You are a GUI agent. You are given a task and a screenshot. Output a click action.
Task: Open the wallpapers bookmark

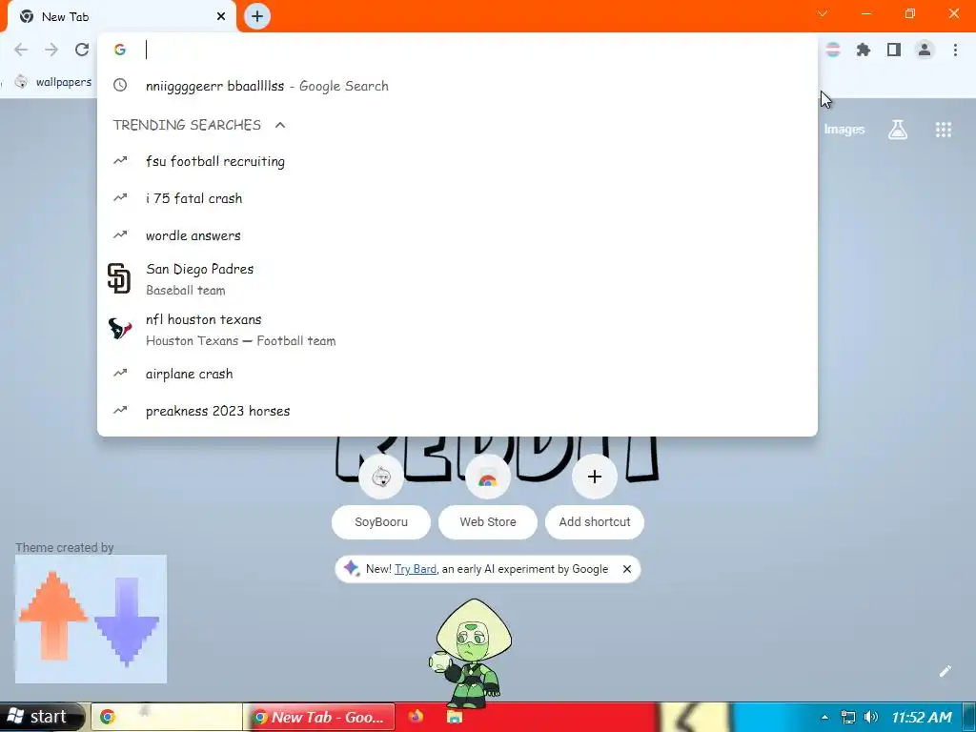53,82
